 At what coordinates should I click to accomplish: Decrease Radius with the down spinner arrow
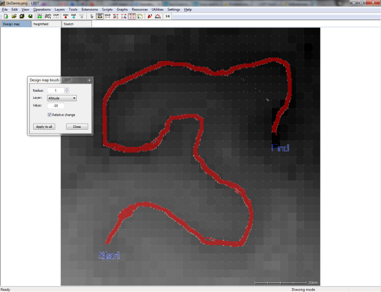pos(67,92)
